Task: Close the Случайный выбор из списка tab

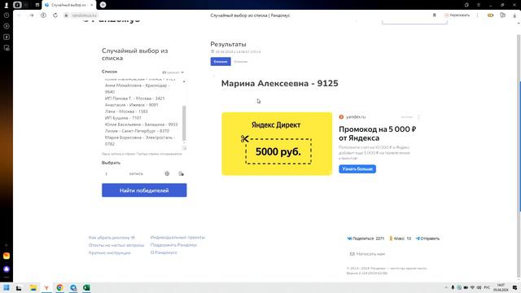Action: tap(92, 5)
